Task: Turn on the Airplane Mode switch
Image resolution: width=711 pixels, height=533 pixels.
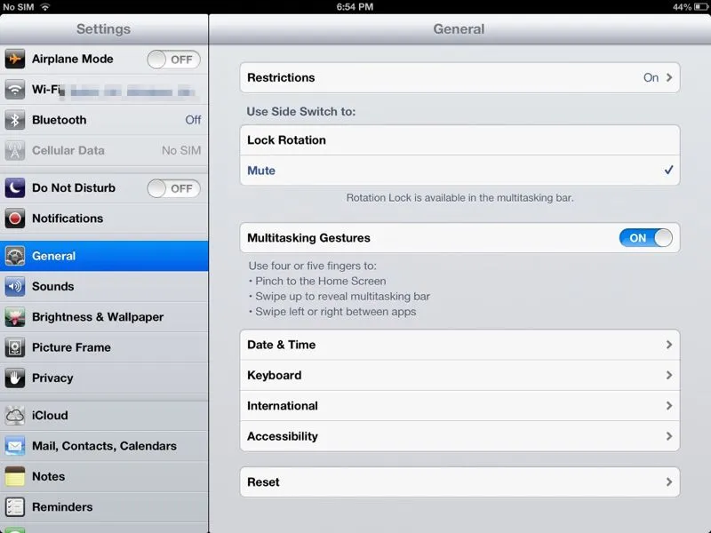Action: point(173,60)
